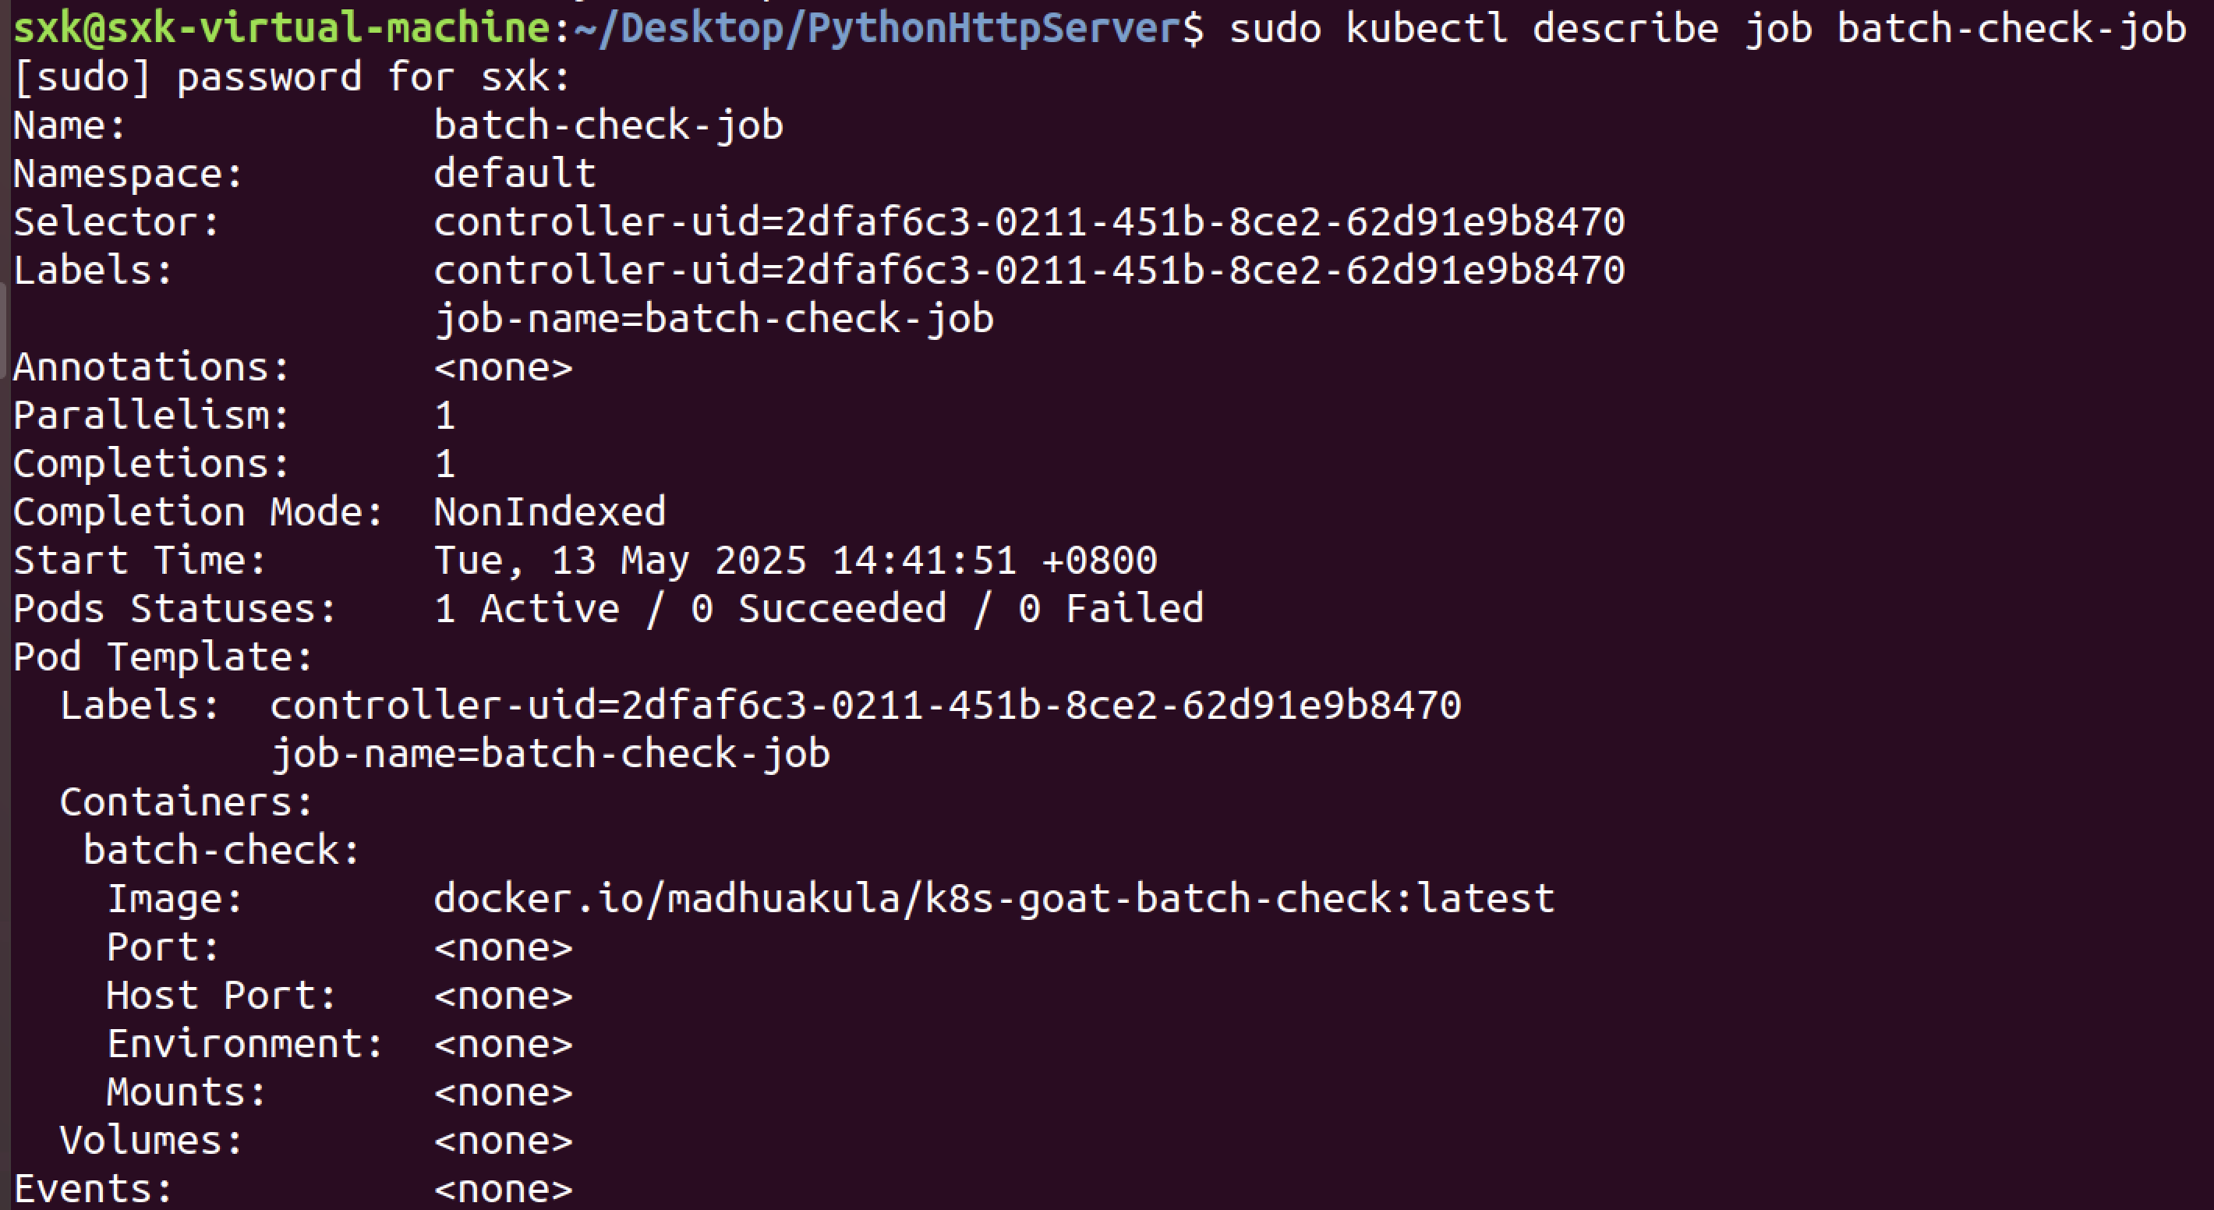The width and height of the screenshot is (2214, 1210).
Task: Click the '0 Failed' pods status text
Action: tap(1110, 608)
